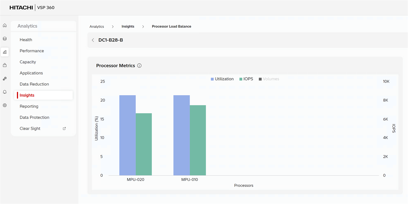Click the storage database icon in sidebar
Viewport: 408px width, 204px height.
click(5, 39)
